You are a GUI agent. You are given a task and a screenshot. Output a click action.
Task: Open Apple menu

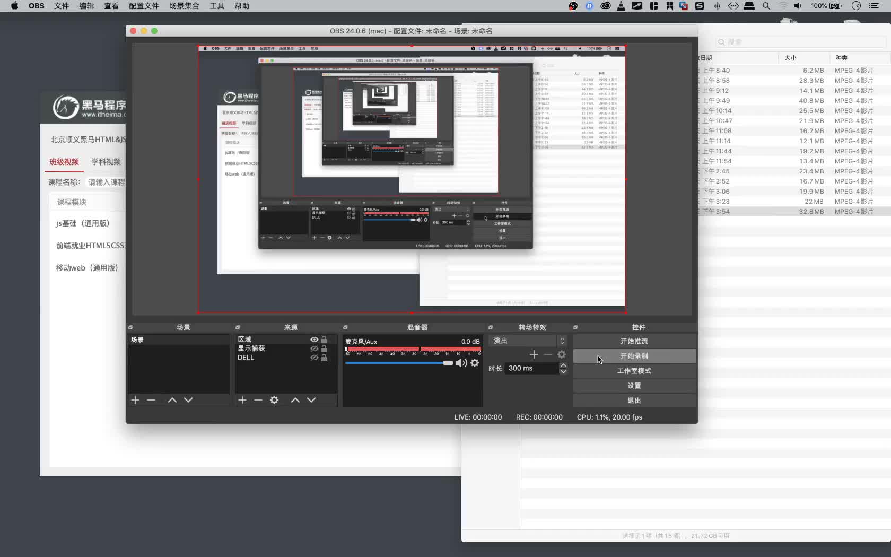pyautogui.click(x=14, y=6)
